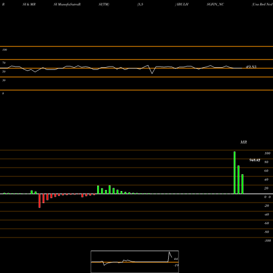Click the 948.82 value in MR panel

(x=254, y=160)
